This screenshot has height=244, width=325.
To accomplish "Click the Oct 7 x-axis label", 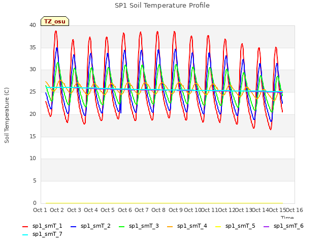I will 142,210.
